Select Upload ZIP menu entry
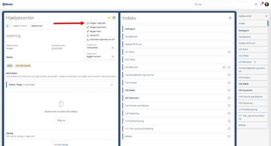Image resolution: width=271 pixels, height=146 pixels. pos(95,35)
